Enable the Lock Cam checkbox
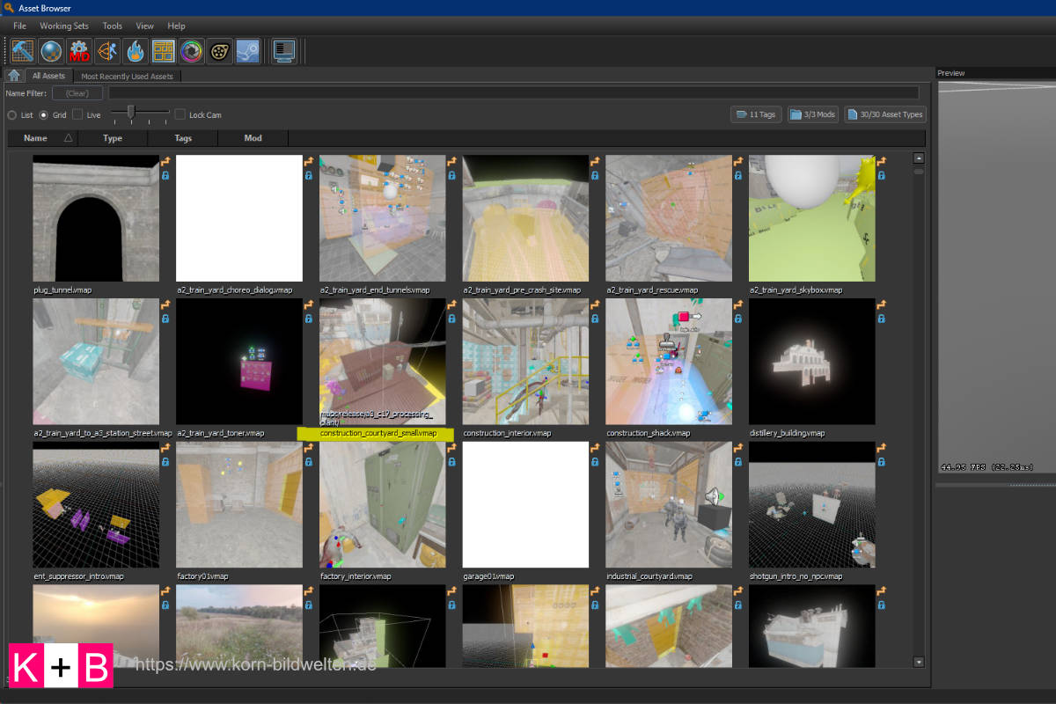 (x=180, y=114)
